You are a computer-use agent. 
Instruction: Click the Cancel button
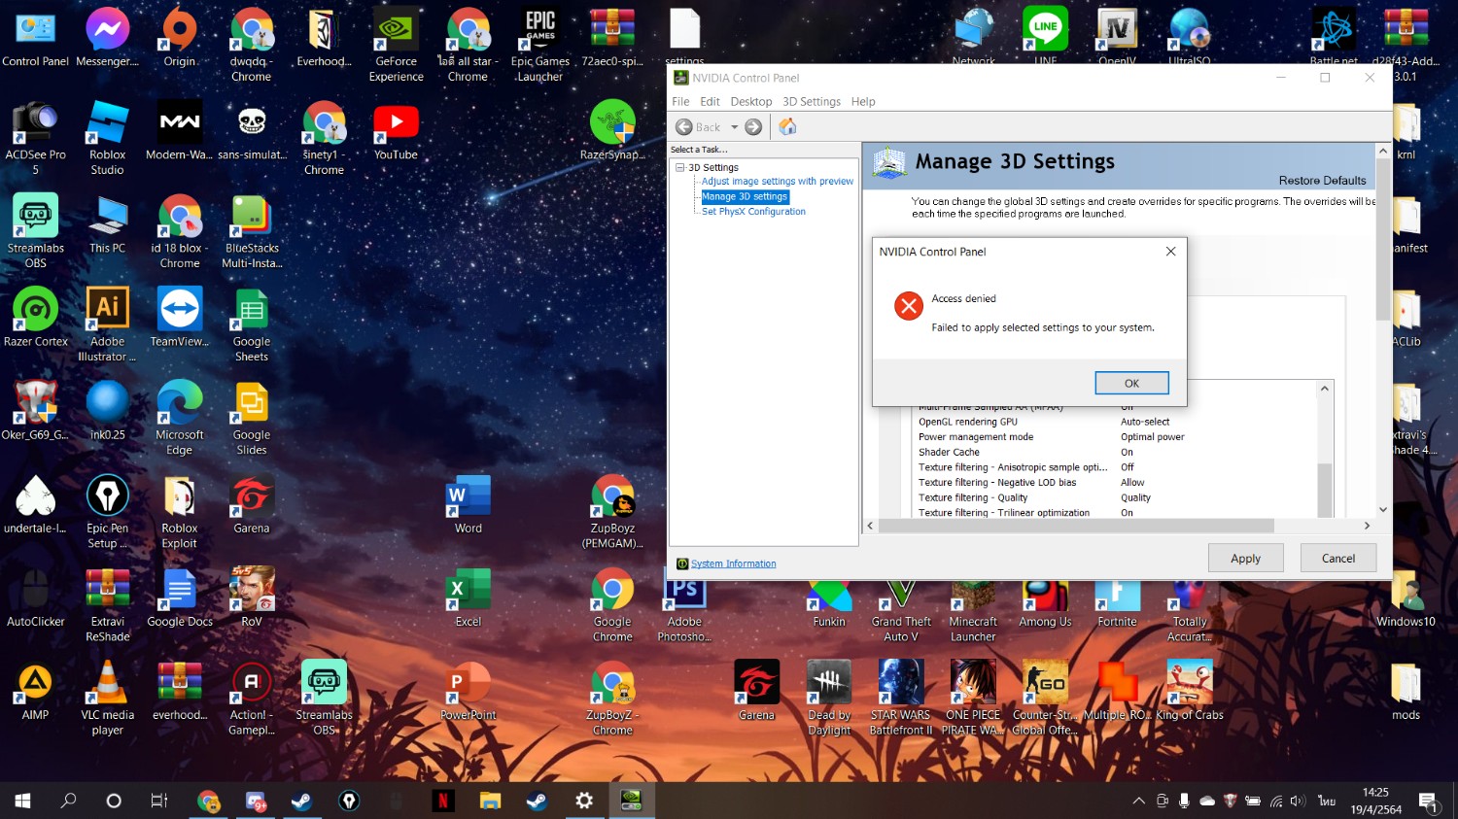(x=1337, y=559)
